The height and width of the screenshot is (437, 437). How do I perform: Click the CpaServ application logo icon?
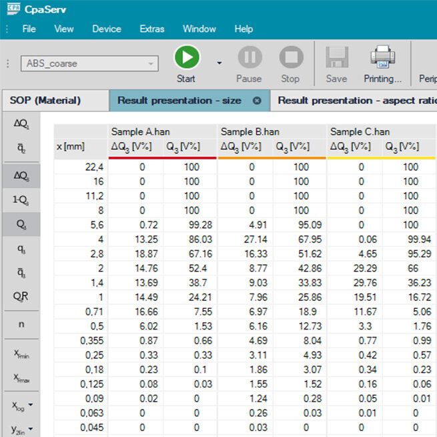[x=13, y=9]
